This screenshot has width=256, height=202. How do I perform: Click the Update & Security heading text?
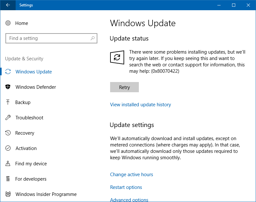pos(24,59)
